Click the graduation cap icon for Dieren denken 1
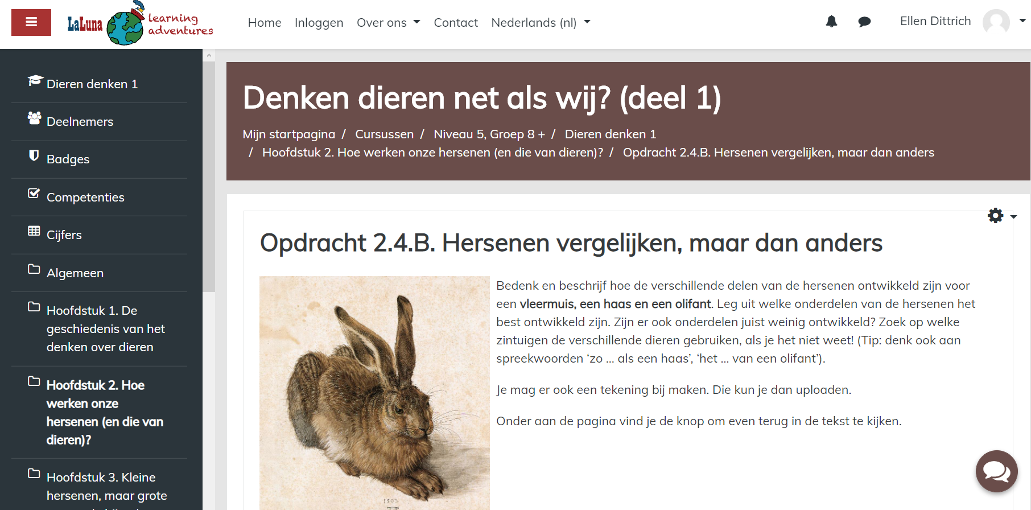Image resolution: width=1031 pixels, height=510 pixels. (35, 81)
